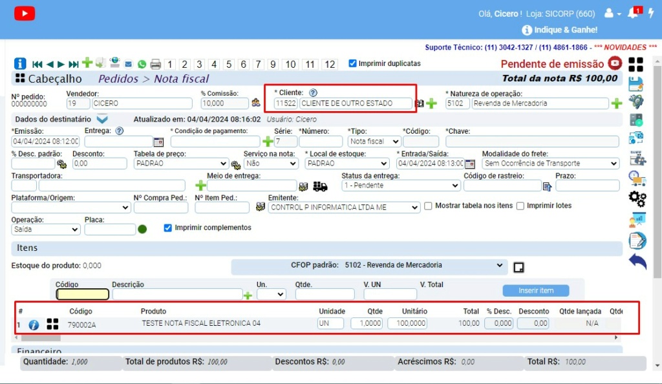
Task: Add a record with the green plus toolbar icon
Action: click(87, 63)
